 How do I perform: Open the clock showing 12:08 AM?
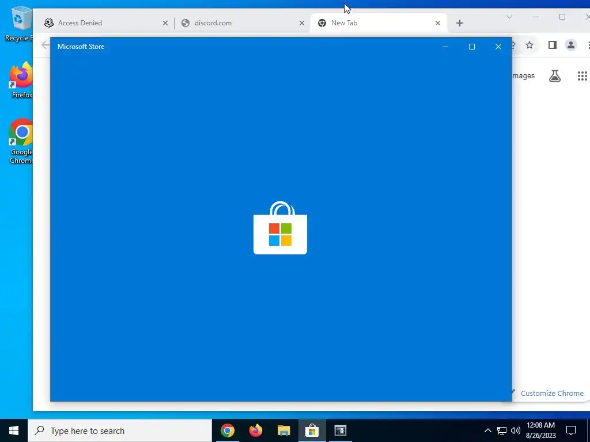(x=540, y=430)
